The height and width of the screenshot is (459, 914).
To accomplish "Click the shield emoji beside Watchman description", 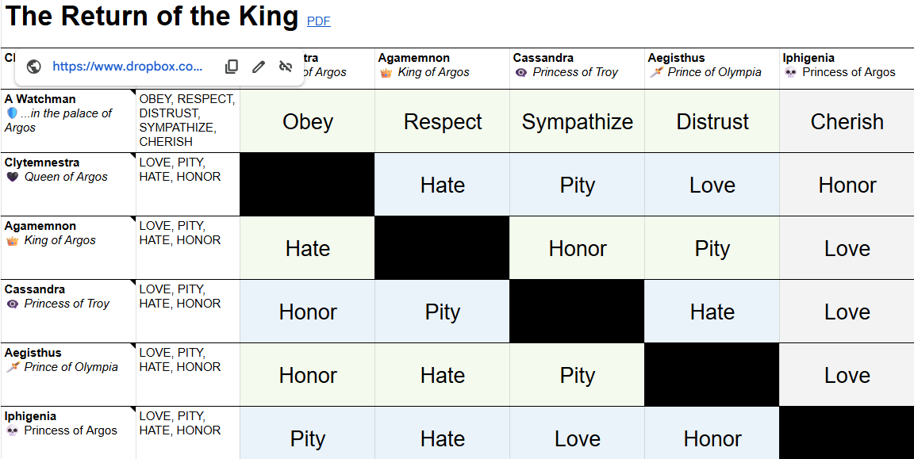I will click(12, 113).
